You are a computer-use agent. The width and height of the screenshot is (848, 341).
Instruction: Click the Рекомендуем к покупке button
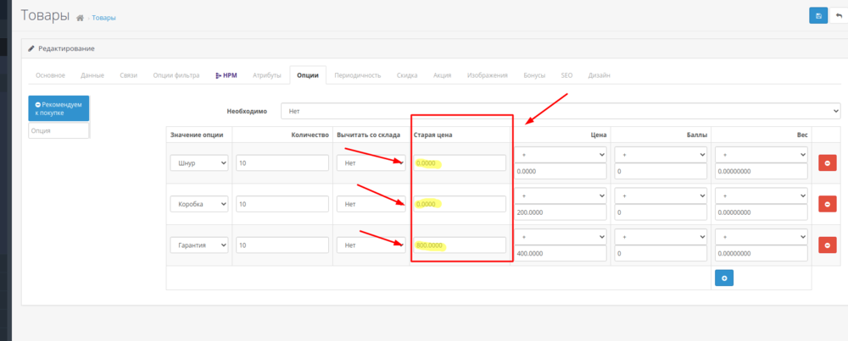[x=59, y=107]
